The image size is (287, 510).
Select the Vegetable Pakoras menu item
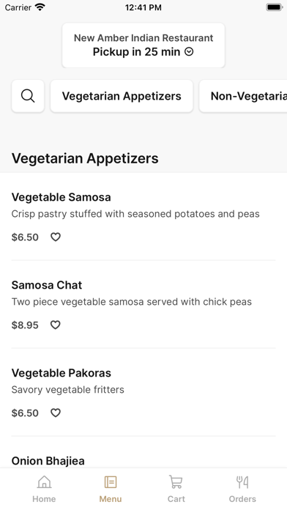143,392
